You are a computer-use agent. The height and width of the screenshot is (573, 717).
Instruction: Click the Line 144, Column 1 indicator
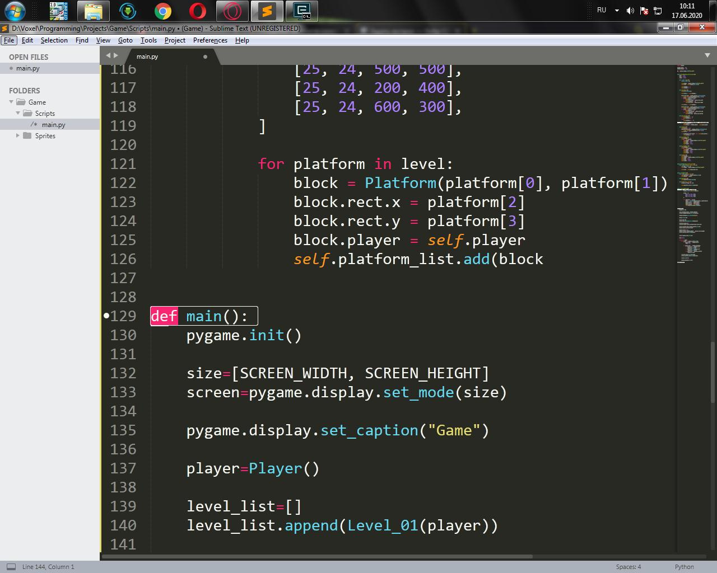coord(48,567)
